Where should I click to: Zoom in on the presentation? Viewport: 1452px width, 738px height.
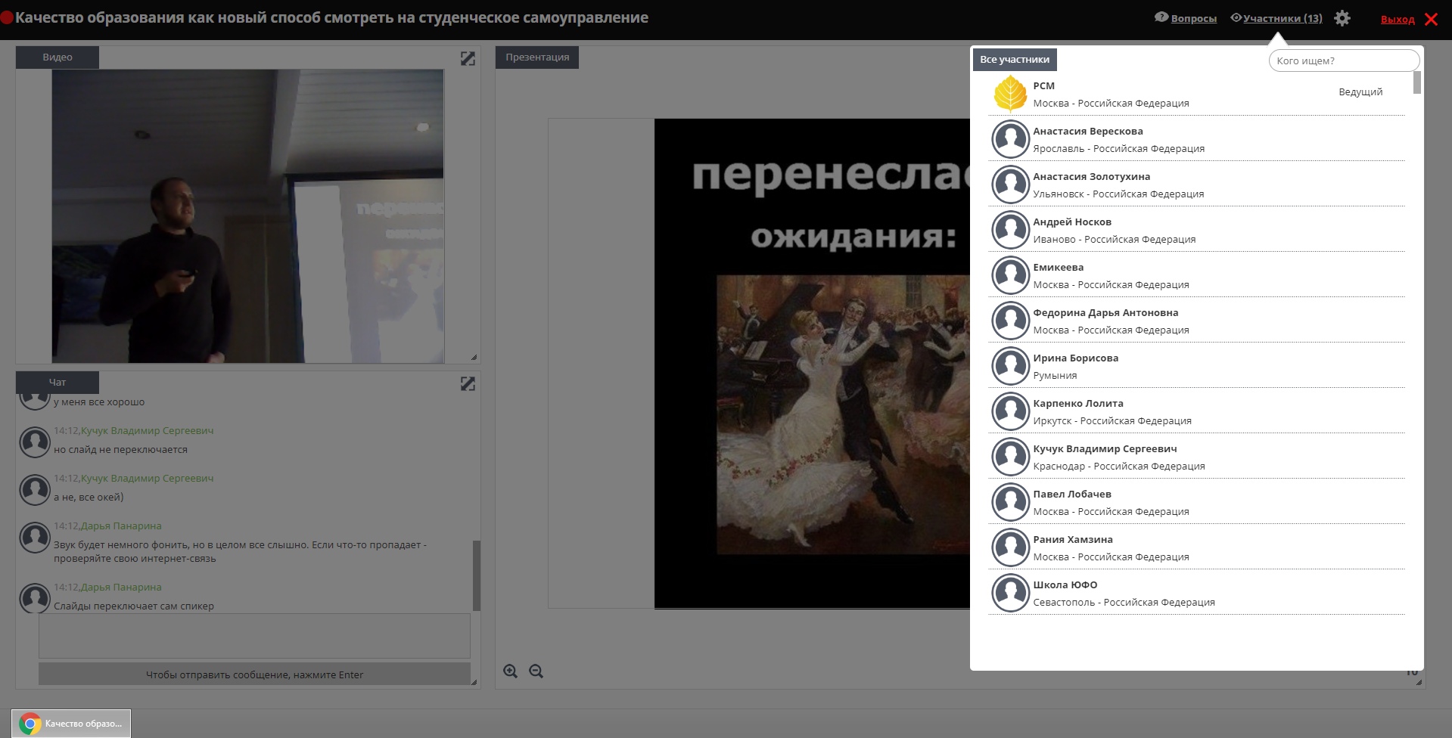511,671
